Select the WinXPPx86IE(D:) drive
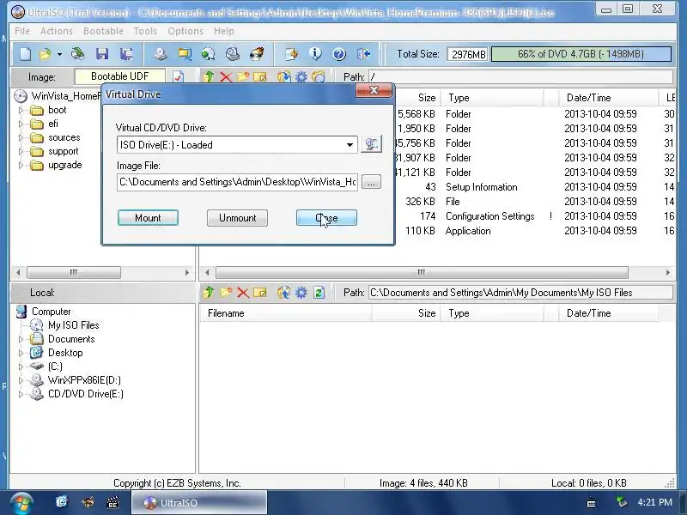The height and width of the screenshot is (515, 687). 84,380
